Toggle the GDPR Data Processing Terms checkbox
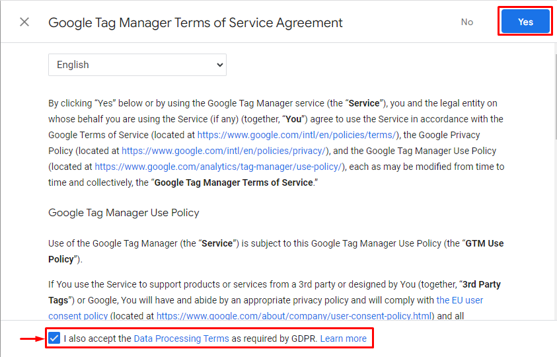This screenshot has width=557, height=357. pyautogui.click(x=54, y=338)
